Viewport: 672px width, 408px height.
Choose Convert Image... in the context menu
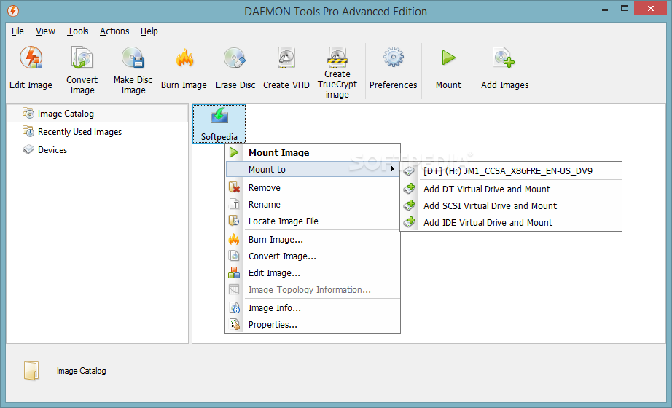(x=313, y=256)
